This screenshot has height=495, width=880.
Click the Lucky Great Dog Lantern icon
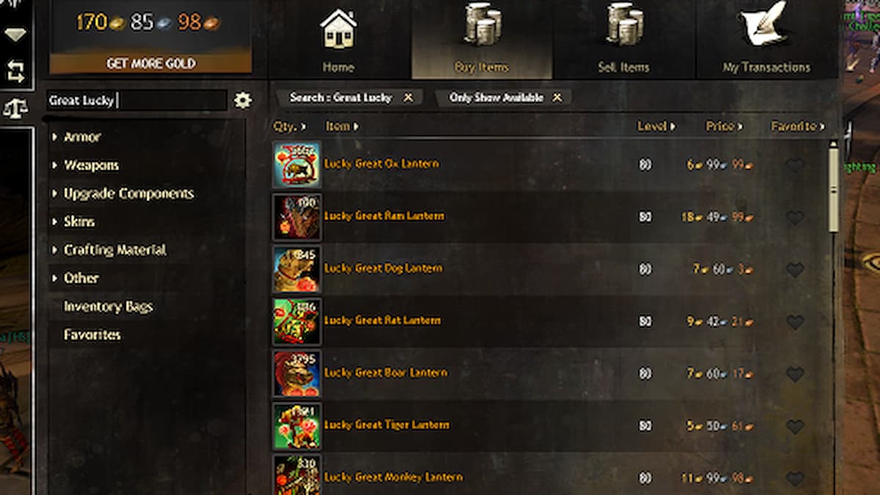coord(296,269)
